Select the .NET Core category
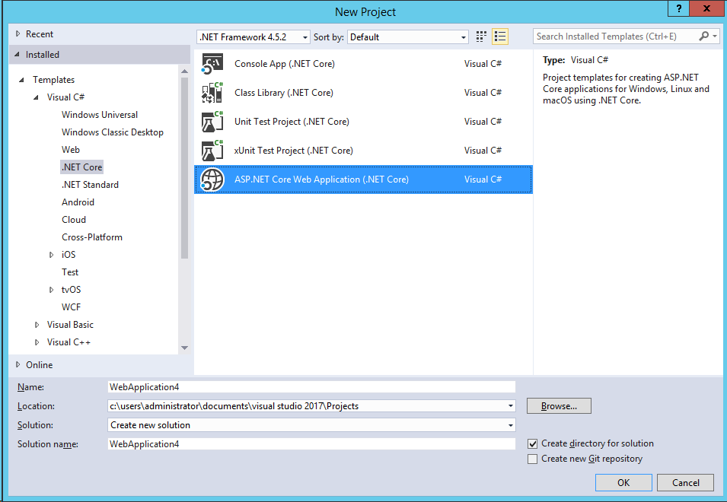727x502 pixels. (x=81, y=167)
